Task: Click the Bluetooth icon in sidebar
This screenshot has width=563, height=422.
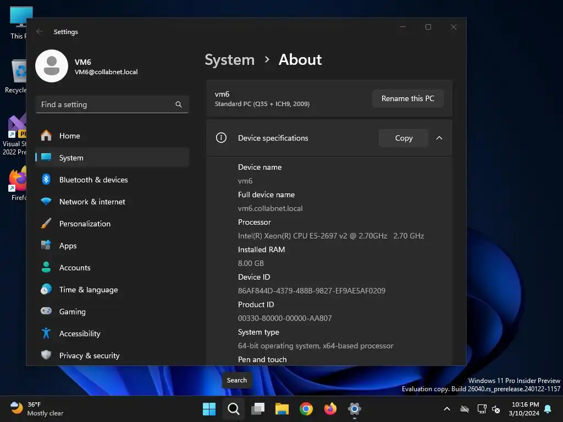Action: [46, 179]
